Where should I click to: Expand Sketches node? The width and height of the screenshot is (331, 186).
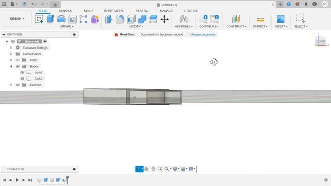(11, 85)
